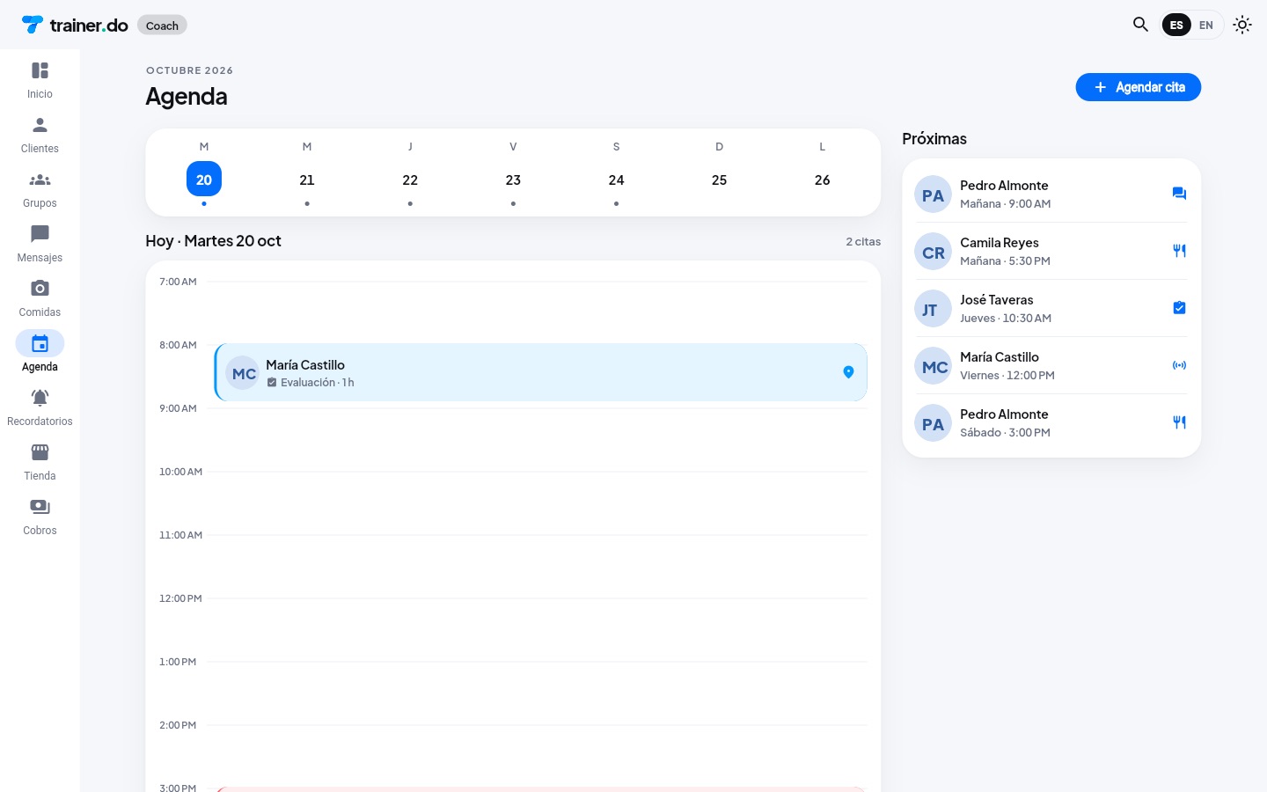Open Camila Reyes Mañana 5:30 PM entry
Screen dimensions: 1267x792
[x=1051, y=251]
